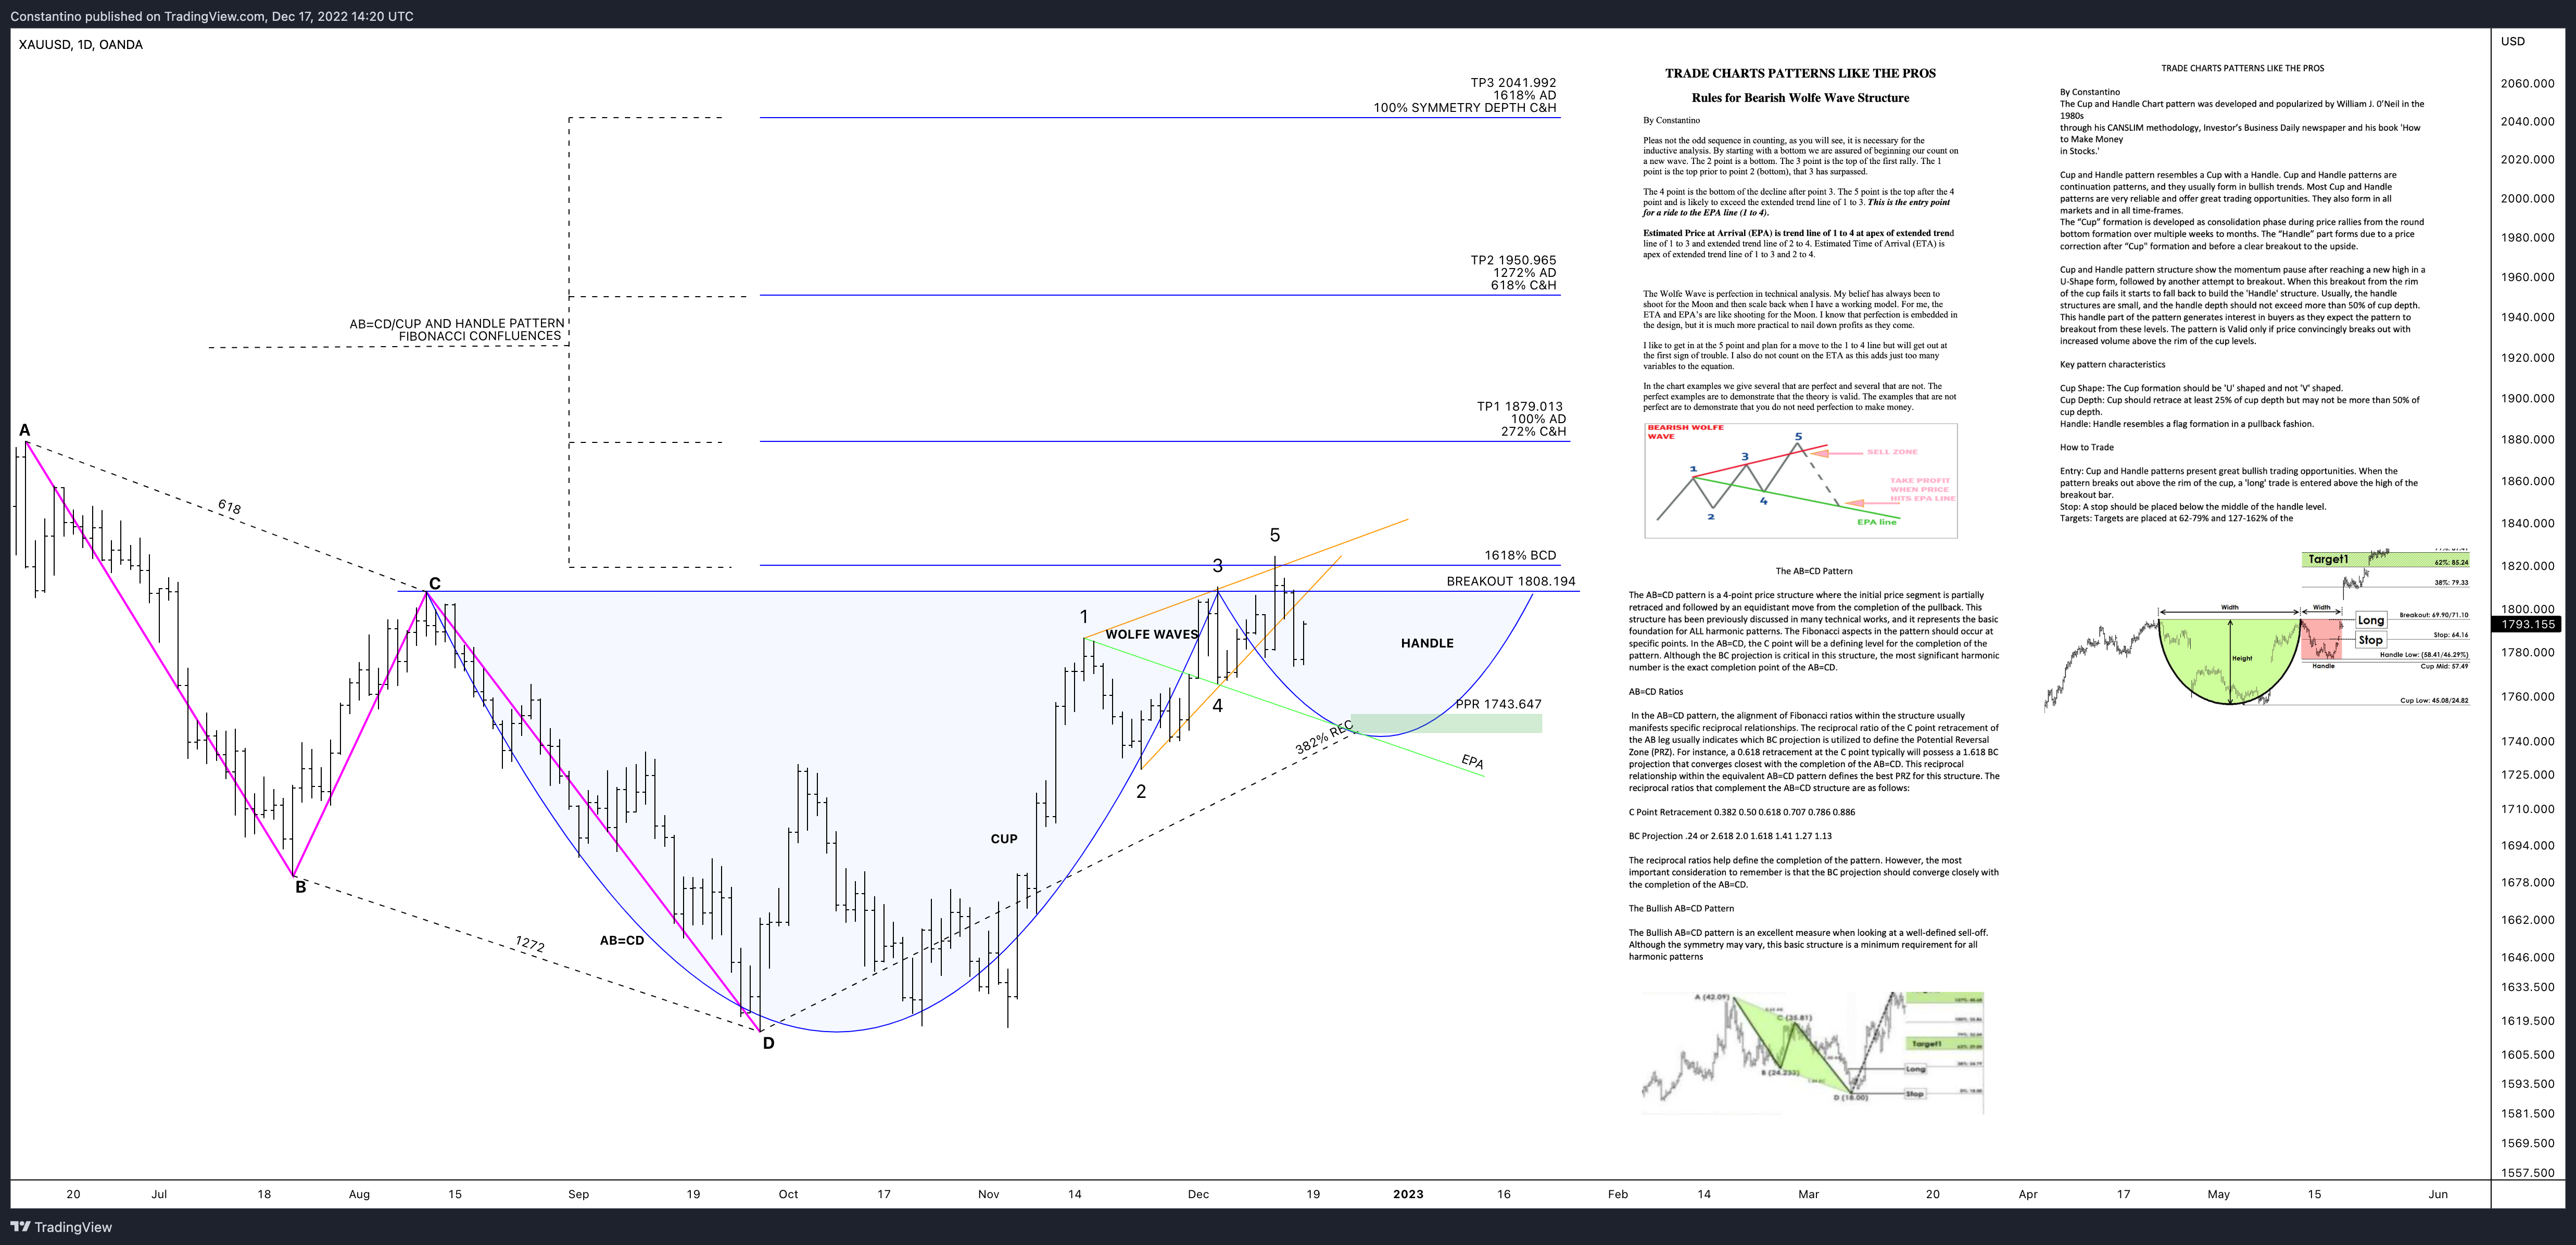Click the 2060.000 price axis label
This screenshot has height=1245, width=2576.
pyautogui.click(x=2528, y=83)
